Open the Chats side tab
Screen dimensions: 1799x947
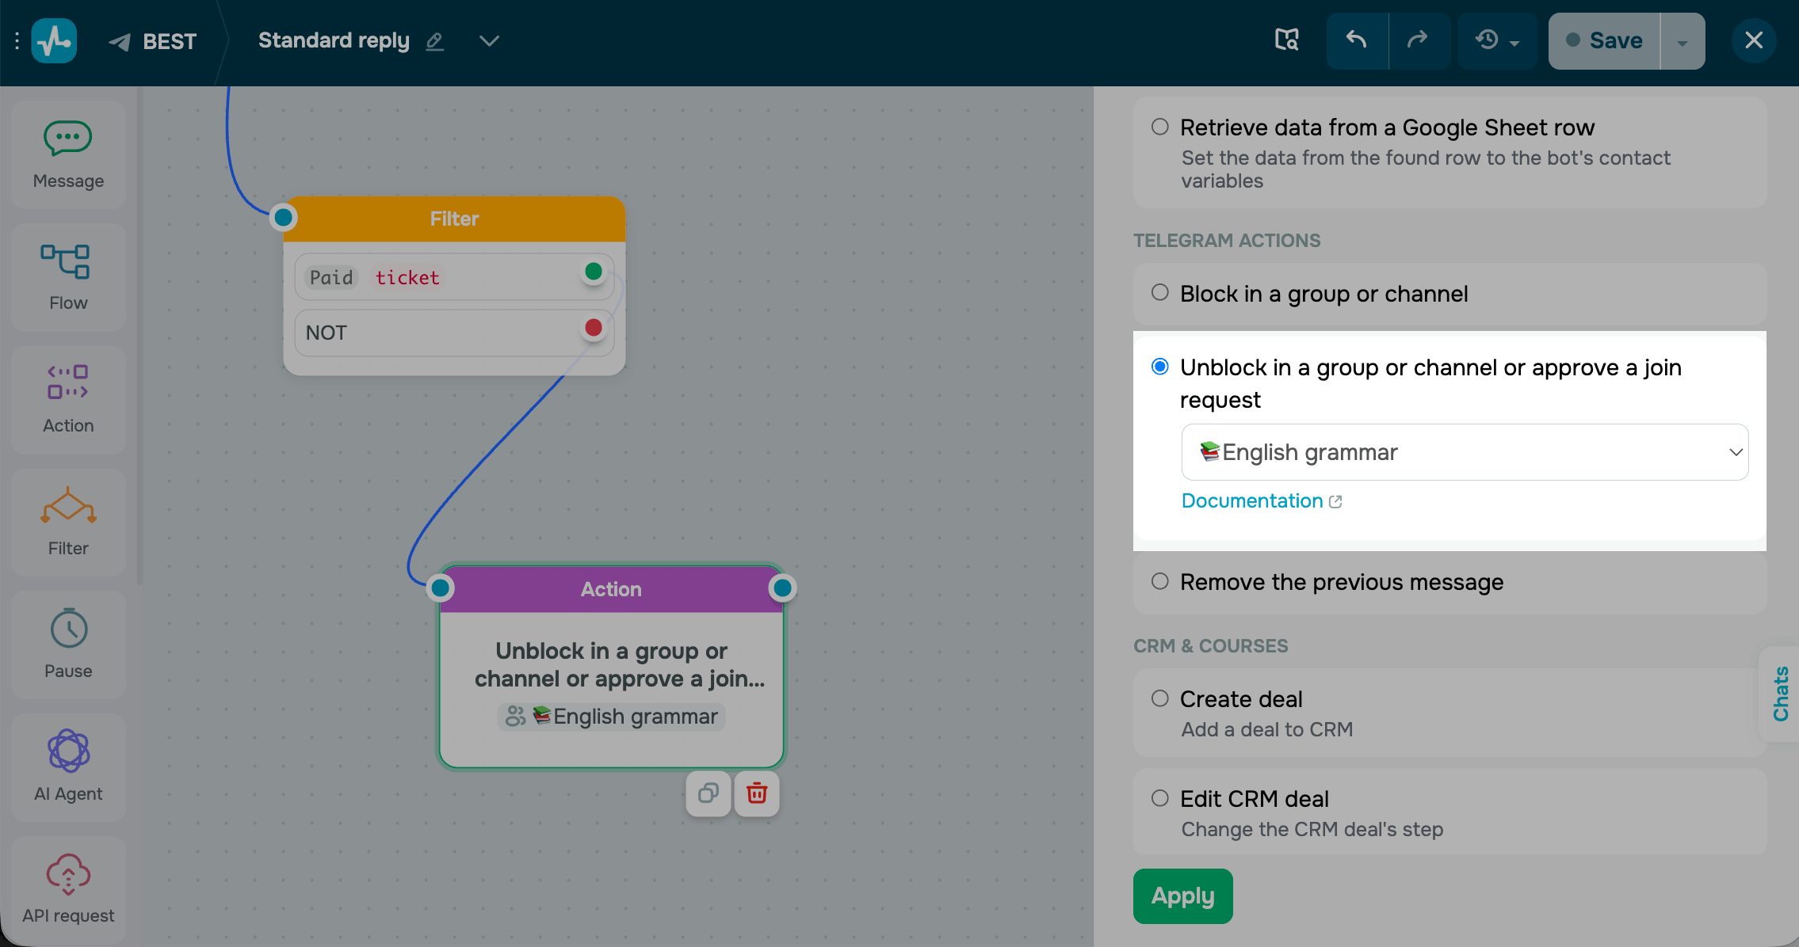1780,694
